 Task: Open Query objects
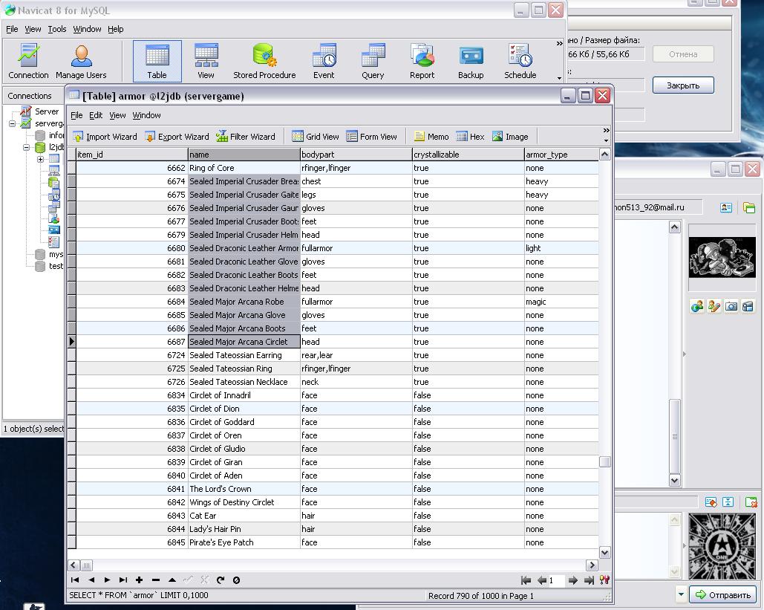(373, 61)
